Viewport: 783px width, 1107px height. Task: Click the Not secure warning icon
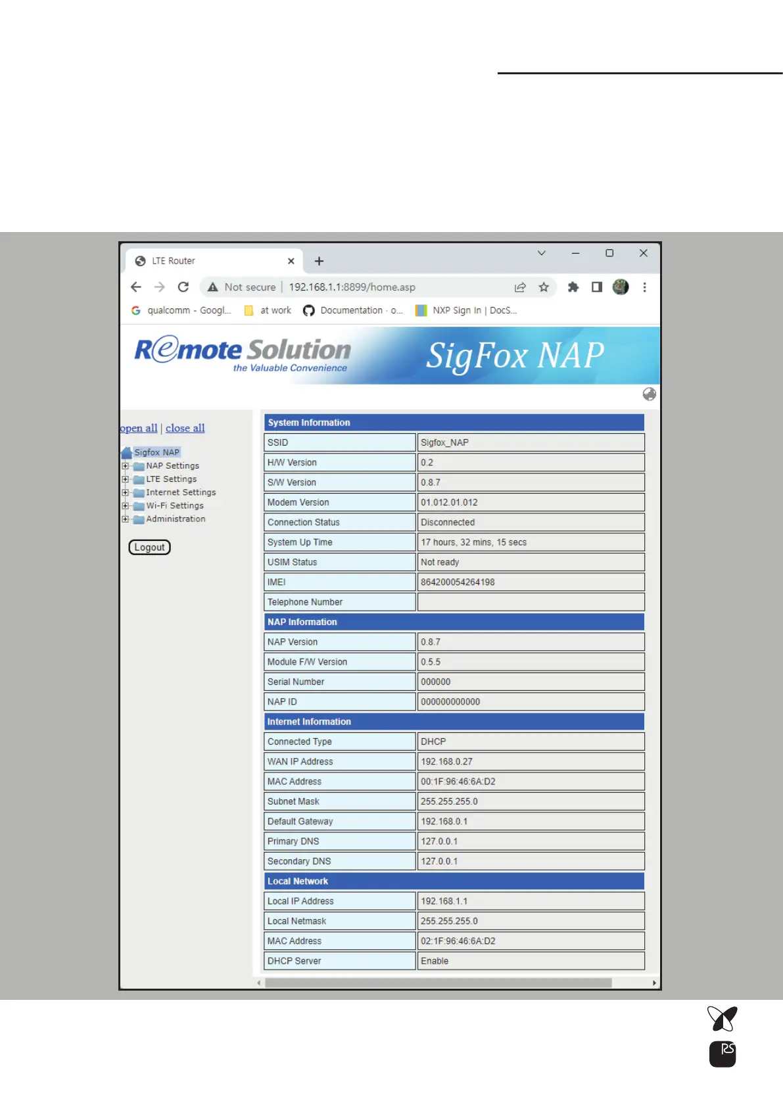coord(212,287)
